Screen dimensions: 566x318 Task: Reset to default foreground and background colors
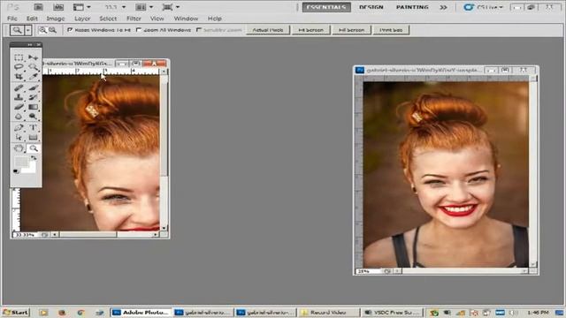[16, 171]
